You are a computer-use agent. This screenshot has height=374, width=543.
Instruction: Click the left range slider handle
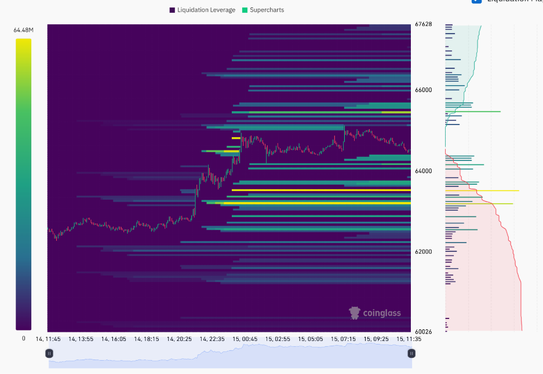[x=49, y=353]
